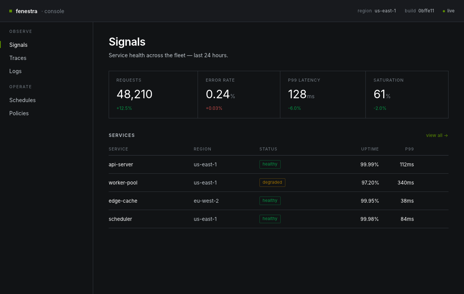This screenshot has width=464, height=294.
Task: Sort by the Uptime column header
Action: pyautogui.click(x=370, y=149)
